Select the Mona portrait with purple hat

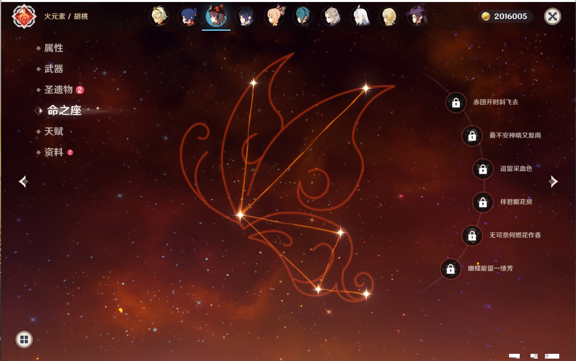click(417, 17)
